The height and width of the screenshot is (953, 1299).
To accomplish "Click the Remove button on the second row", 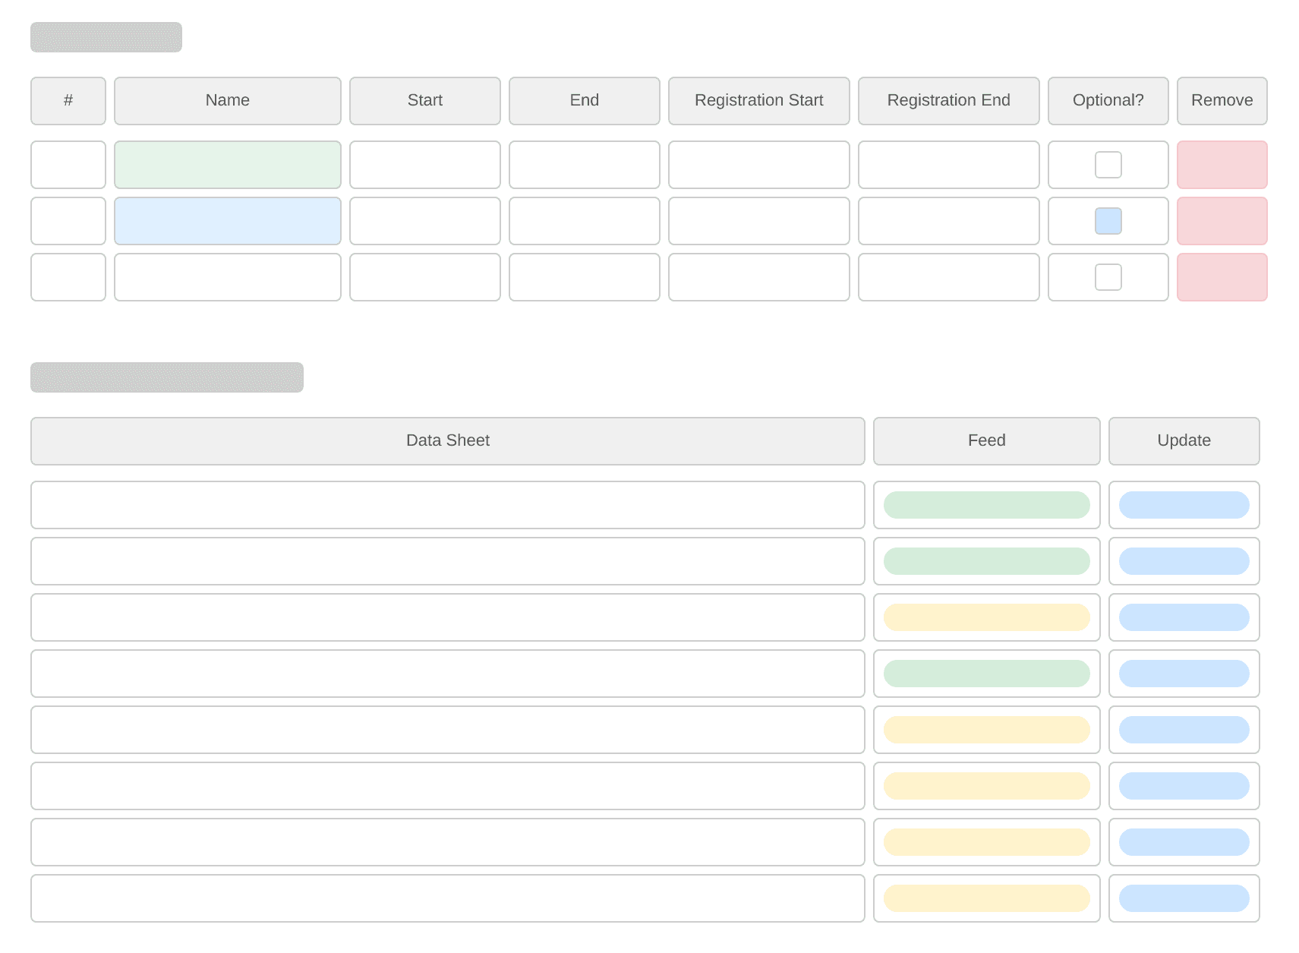I will 1222,221.
